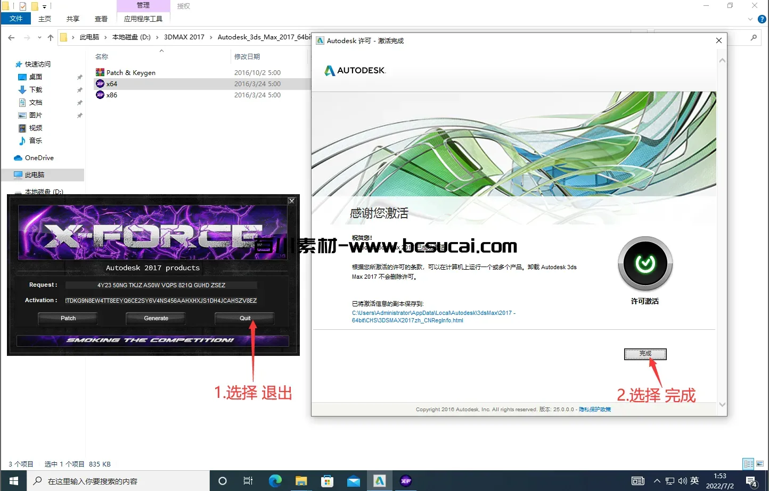Open the 共享 ribbon tab

(x=73, y=19)
